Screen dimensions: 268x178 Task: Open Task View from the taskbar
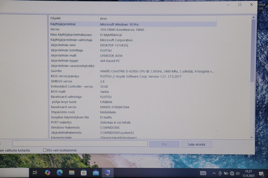35,173
